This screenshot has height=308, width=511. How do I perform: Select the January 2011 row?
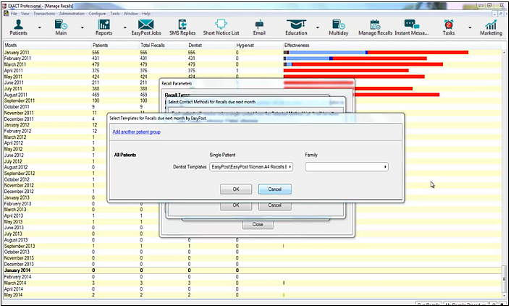[253, 53]
